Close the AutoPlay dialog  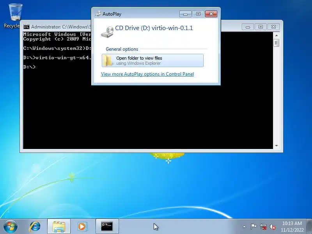tap(211, 14)
